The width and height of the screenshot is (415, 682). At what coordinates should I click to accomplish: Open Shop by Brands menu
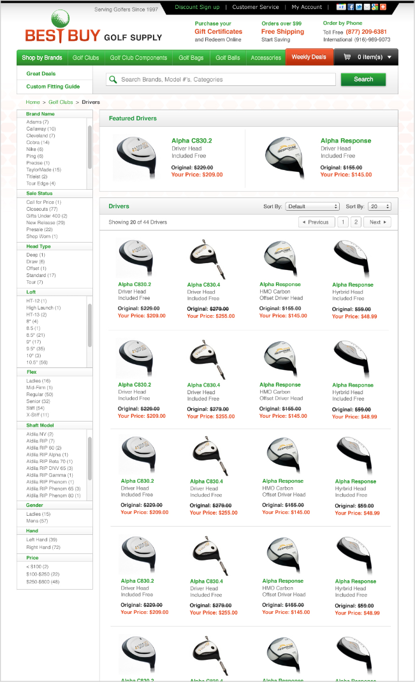point(42,57)
